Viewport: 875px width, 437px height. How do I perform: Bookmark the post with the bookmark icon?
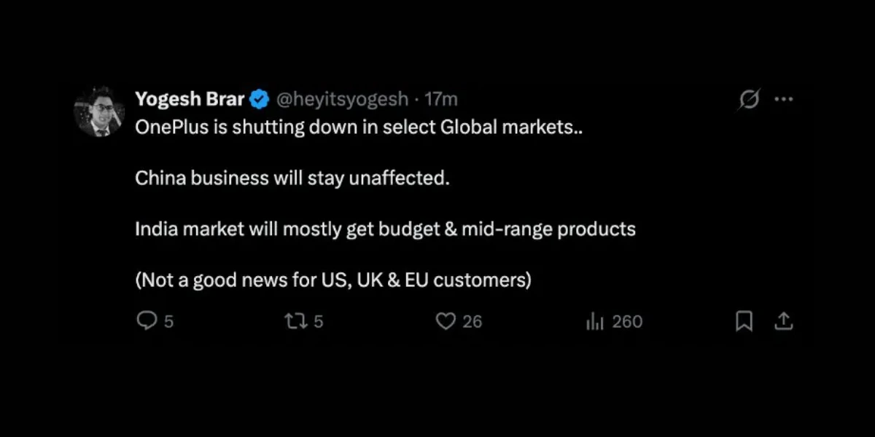[x=744, y=320]
